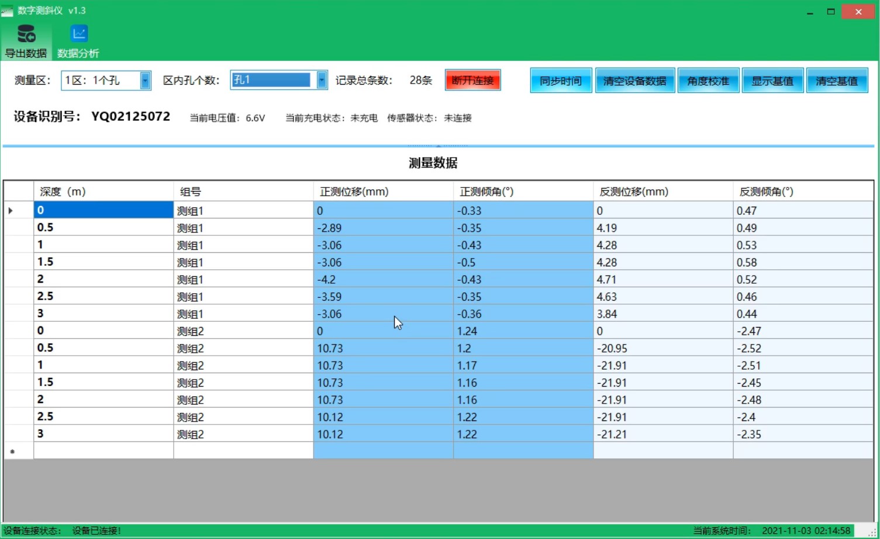Click the forward displacement column header

click(383, 192)
